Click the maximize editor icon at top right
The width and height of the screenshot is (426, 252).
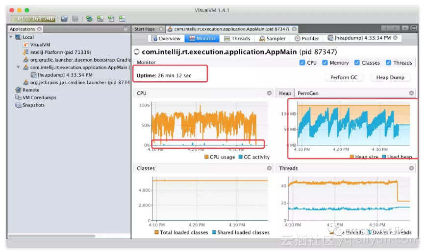point(414,28)
